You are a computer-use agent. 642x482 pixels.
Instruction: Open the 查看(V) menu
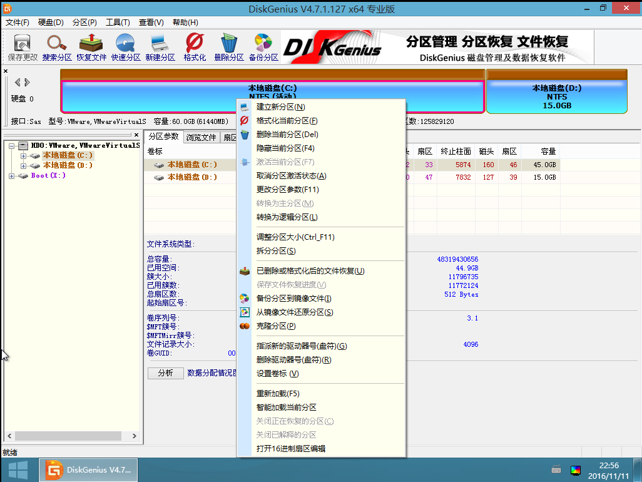click(151, 23)
